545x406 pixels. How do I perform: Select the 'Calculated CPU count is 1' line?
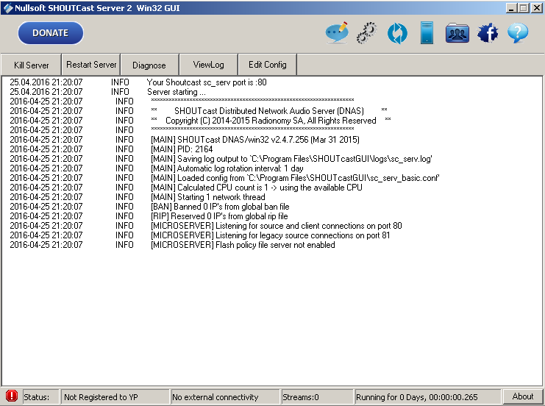(x=186, y=188)
